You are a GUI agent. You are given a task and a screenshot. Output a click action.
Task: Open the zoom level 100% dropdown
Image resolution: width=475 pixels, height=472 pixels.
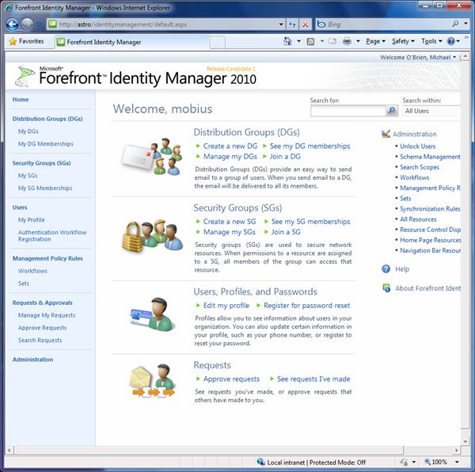pos(457,462)
